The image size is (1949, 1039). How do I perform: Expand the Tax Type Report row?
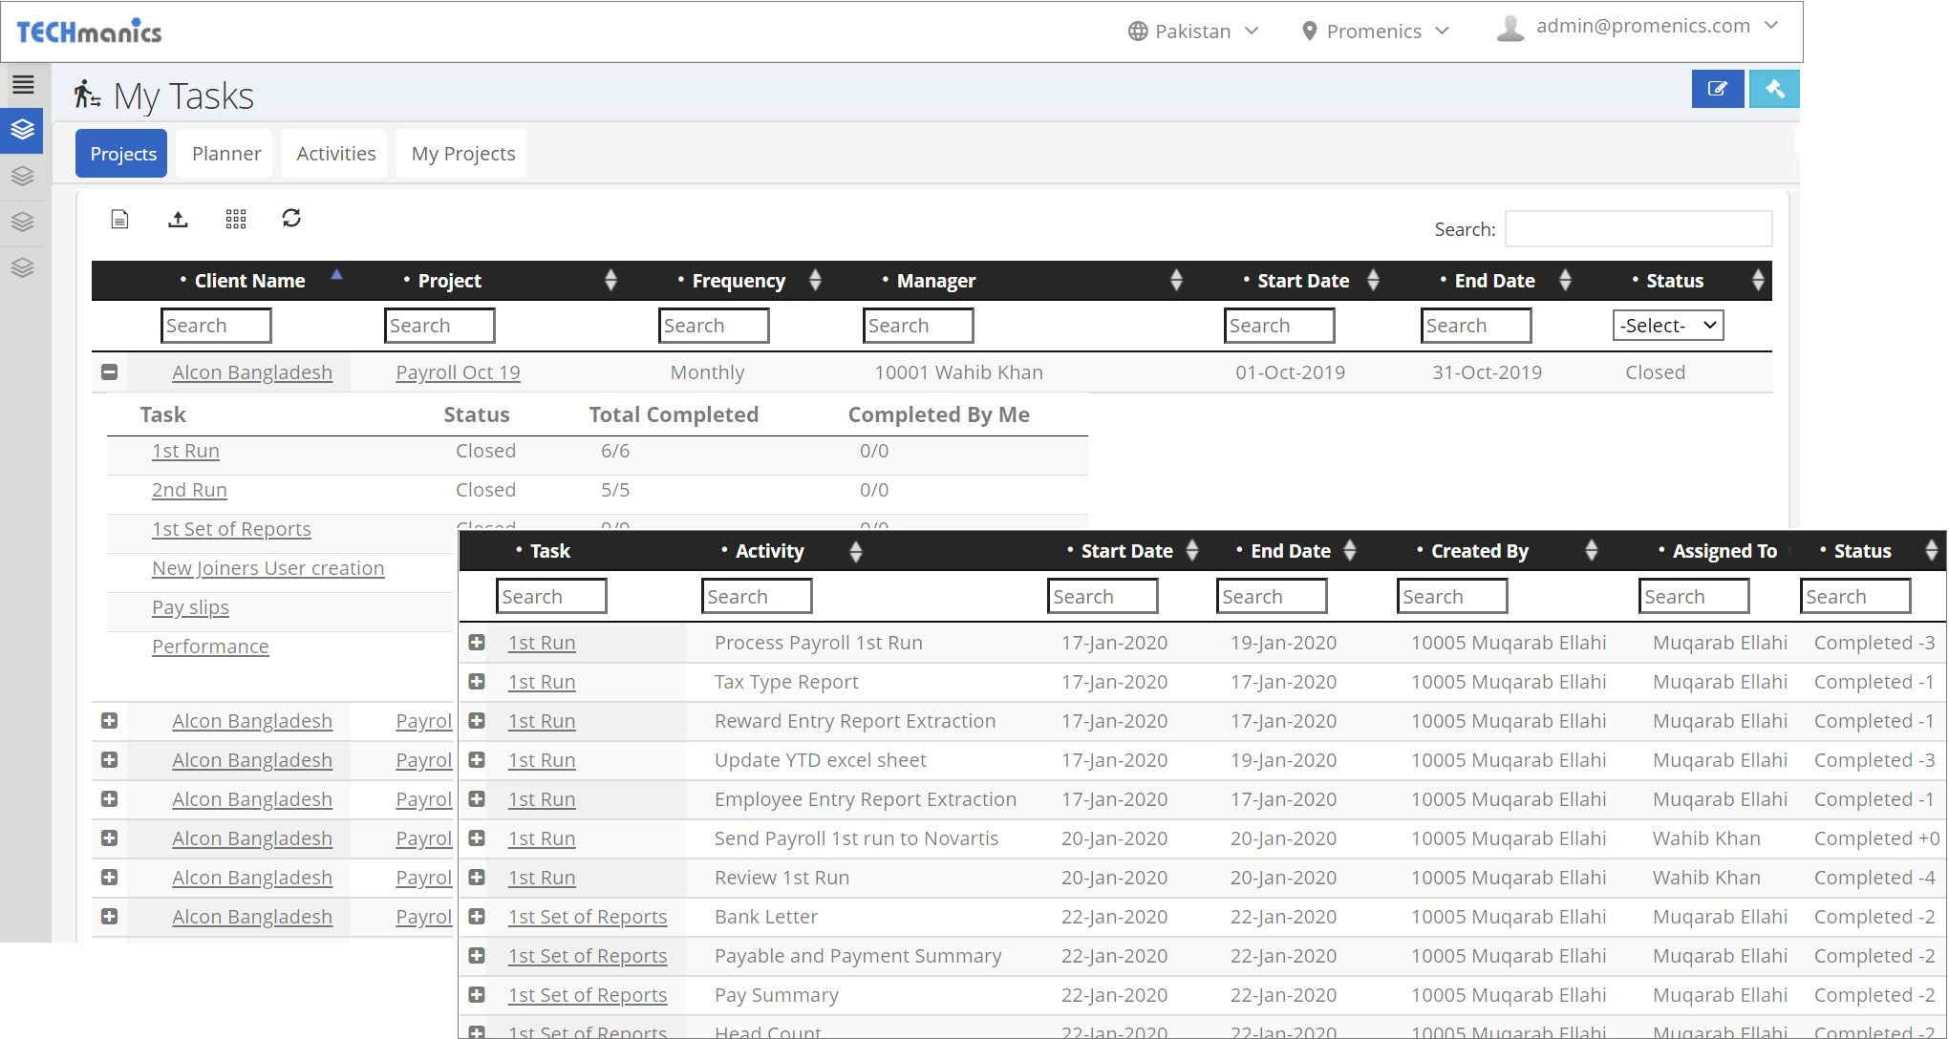pos(477,681)
